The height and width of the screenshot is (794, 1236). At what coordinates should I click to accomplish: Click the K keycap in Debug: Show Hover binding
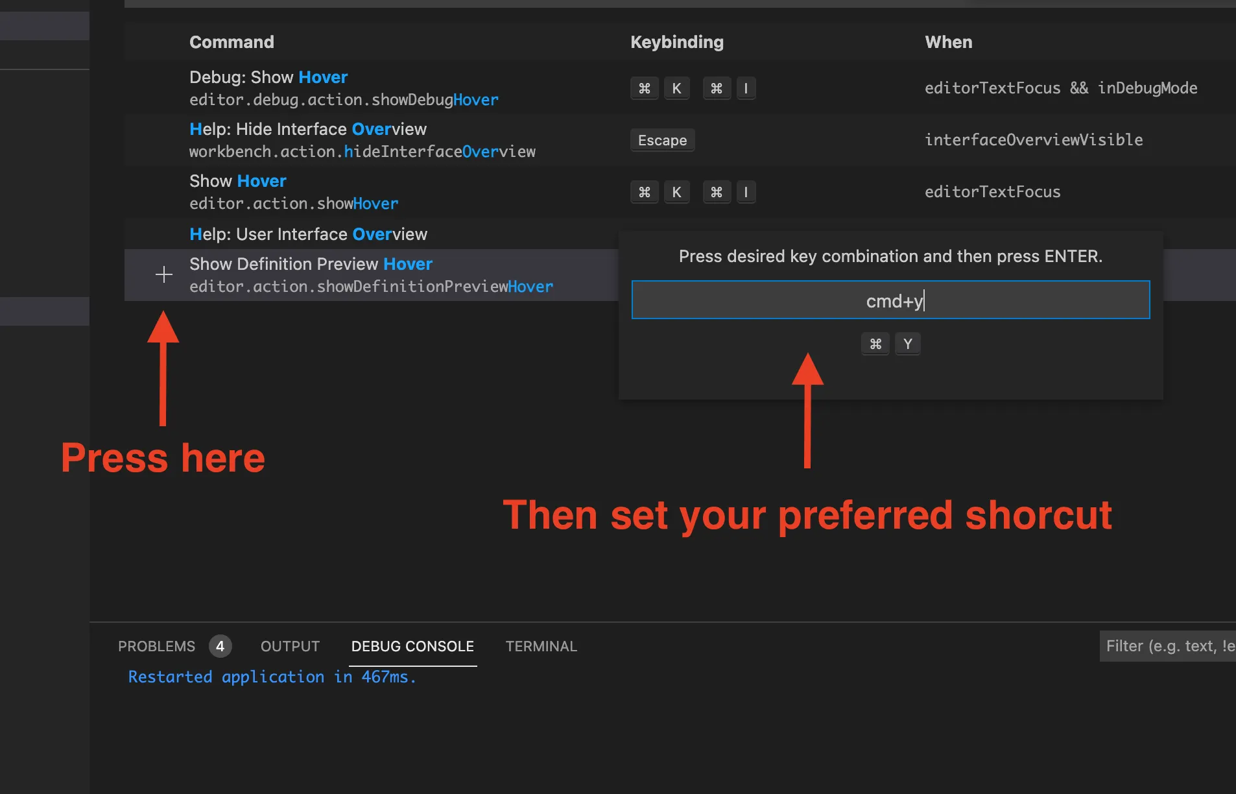[x=677, y=88]
